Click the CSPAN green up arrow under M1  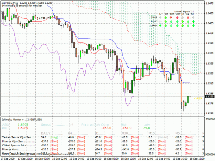160,25
